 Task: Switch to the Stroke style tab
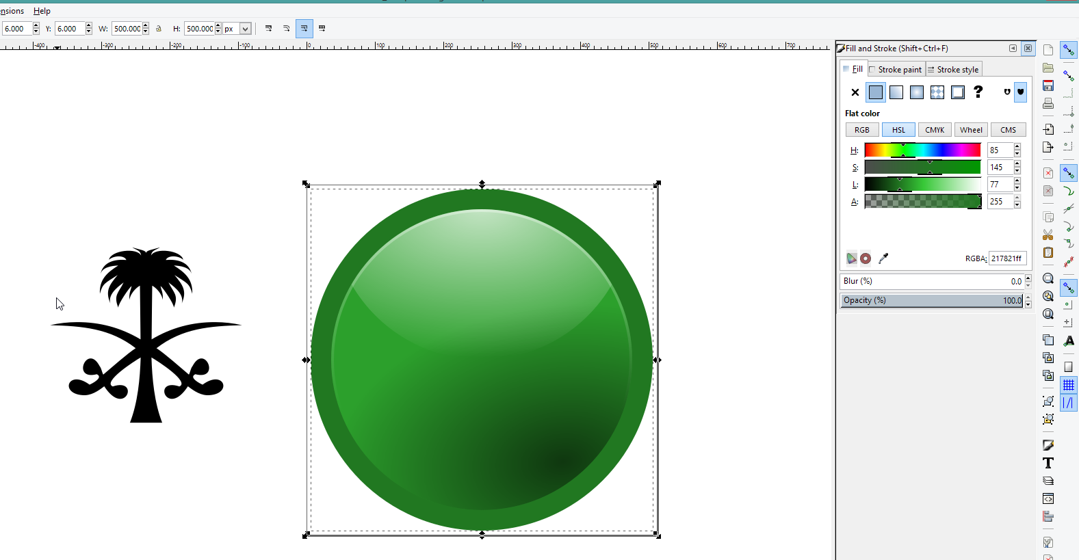954,70
